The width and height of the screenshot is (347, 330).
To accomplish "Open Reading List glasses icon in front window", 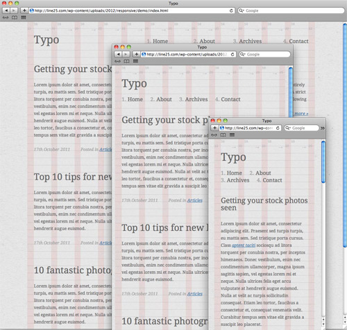I will [214, 135].
